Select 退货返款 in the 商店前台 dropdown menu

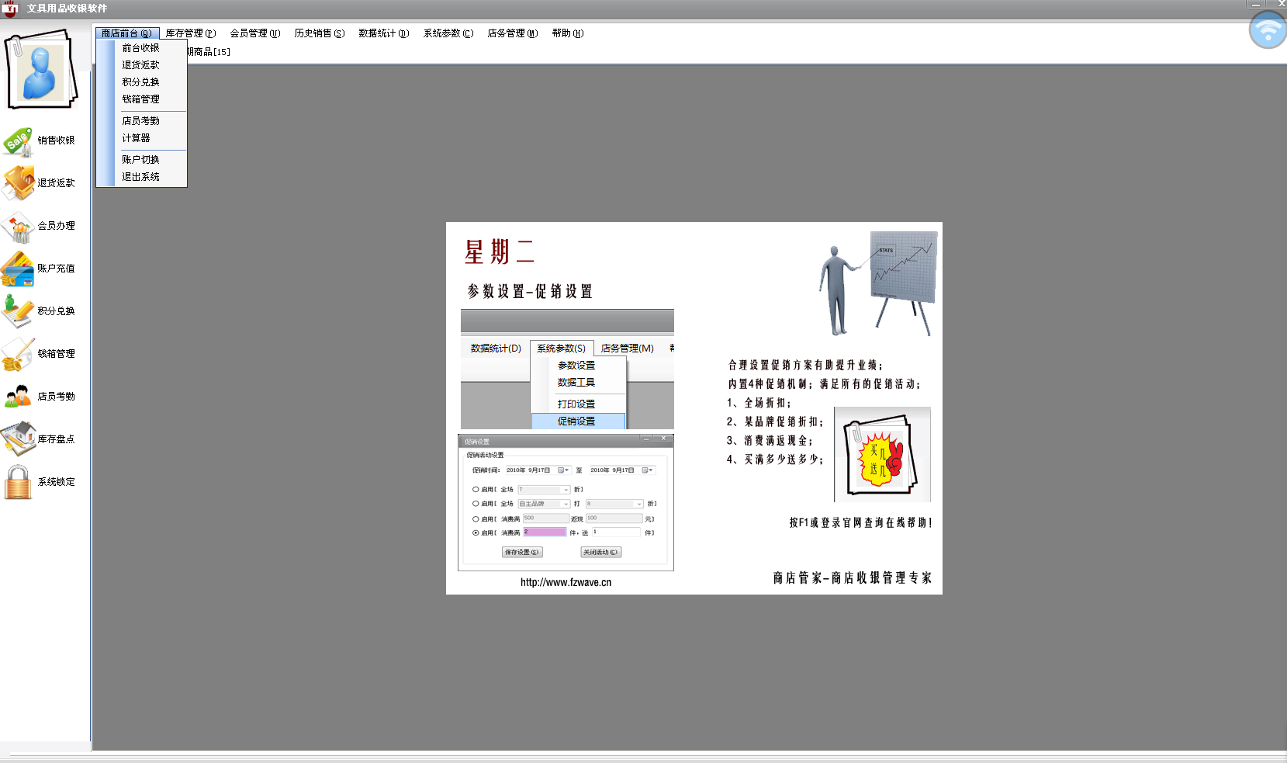point(141,65)
